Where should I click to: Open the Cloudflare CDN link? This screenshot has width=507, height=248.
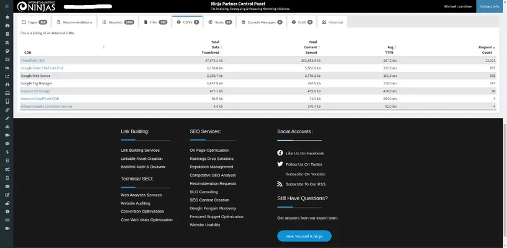point(33,61)
